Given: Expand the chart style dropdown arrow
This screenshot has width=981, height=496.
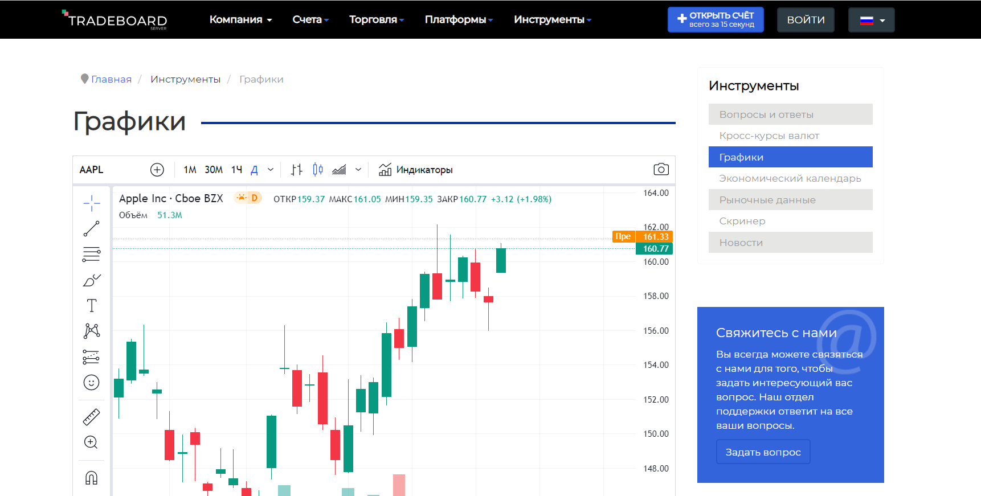Looking at the screenshot, I should 358,170.
